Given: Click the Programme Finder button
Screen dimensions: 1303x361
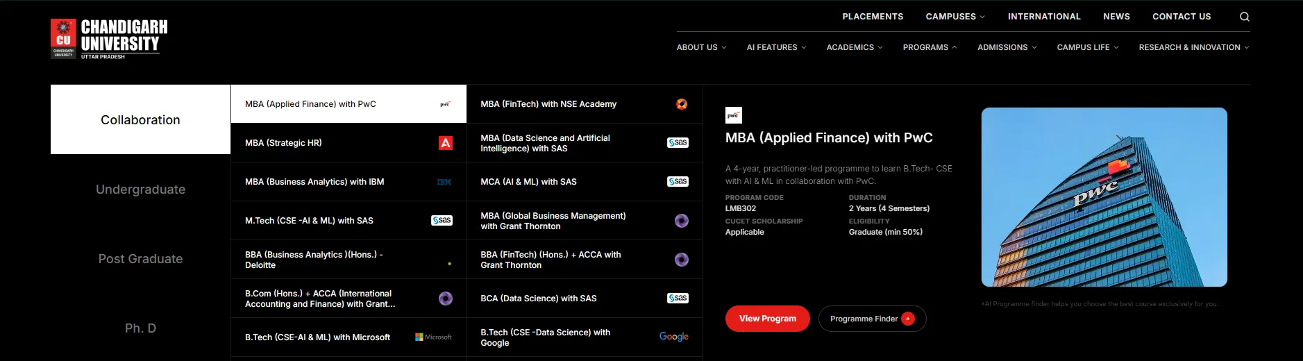Looking at the screenshot, I should click(x=872, y=319).
